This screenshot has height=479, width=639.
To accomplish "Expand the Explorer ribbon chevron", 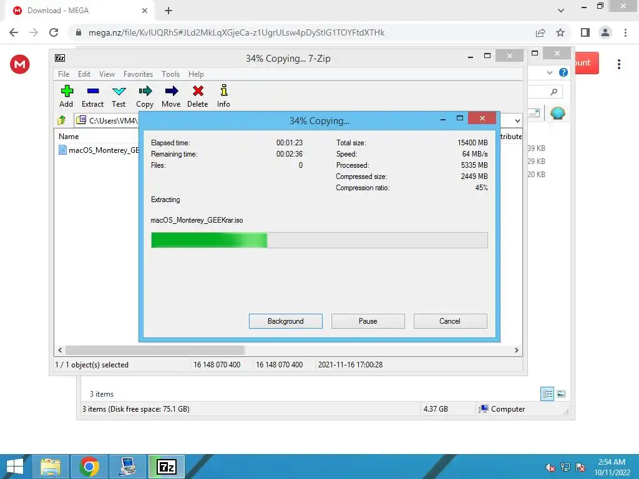I will pos(549,72).
